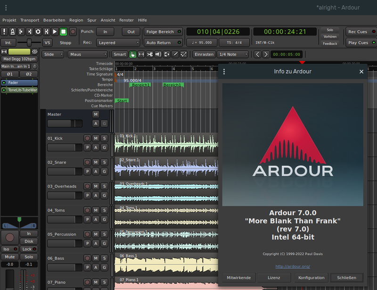377x290 pixels.
Task: Click the Konfiguration button
Action: point(311,278)
